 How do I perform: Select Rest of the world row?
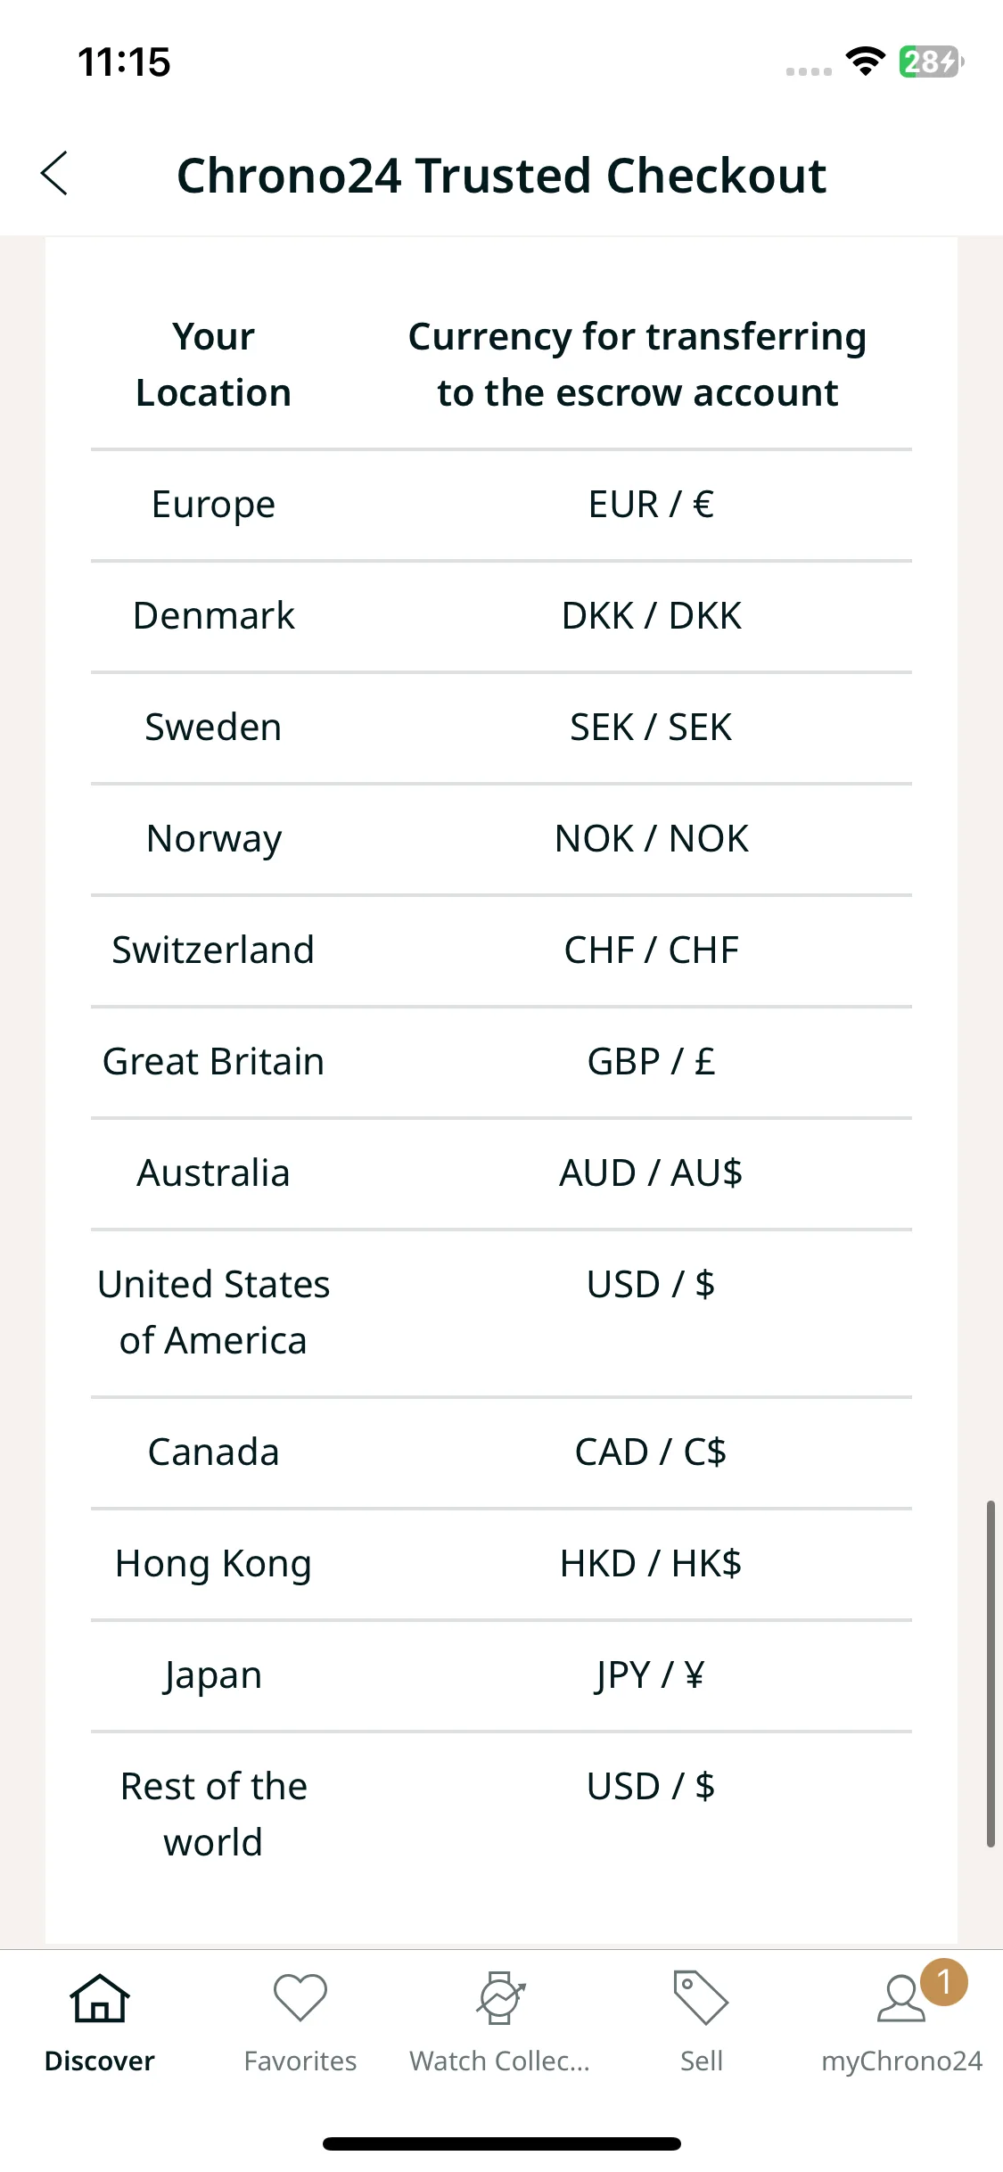(x=501, y=1814)
